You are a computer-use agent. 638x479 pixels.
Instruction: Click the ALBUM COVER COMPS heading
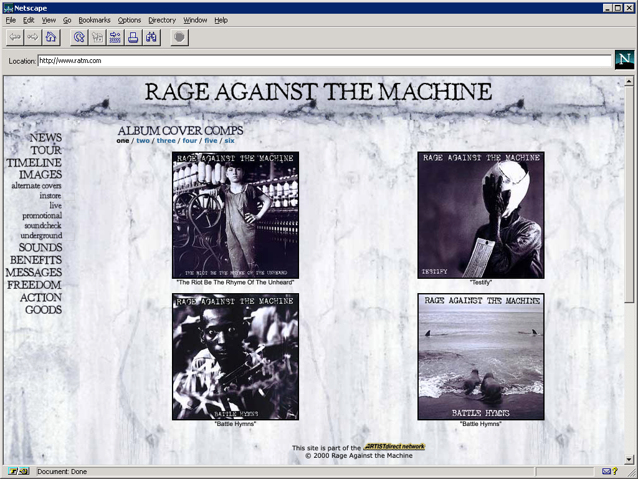[x=180, y=131]
